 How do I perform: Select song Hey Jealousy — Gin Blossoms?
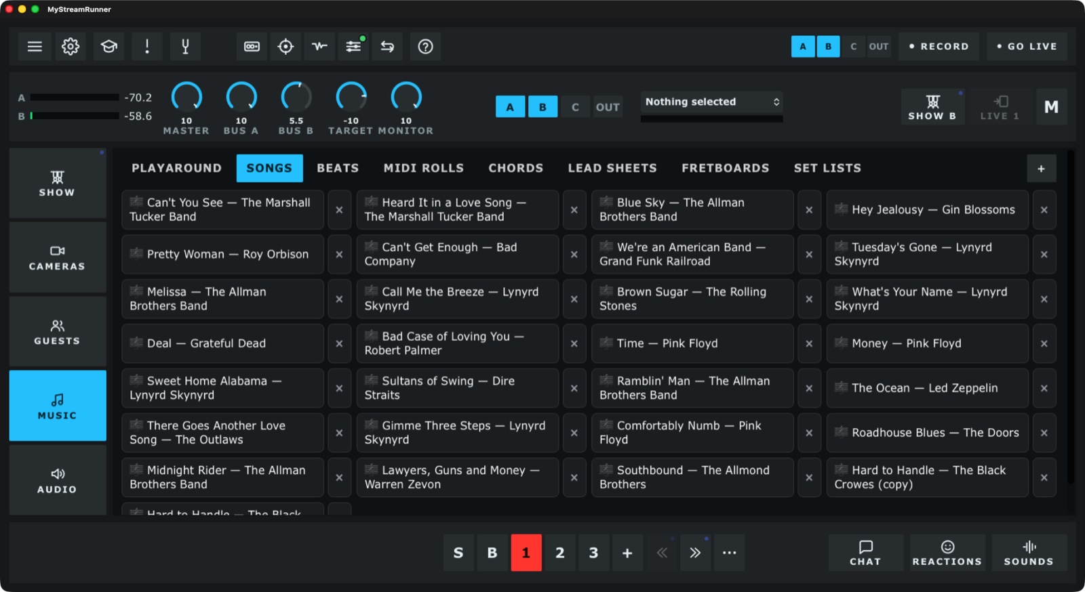(x=927, y=210)
